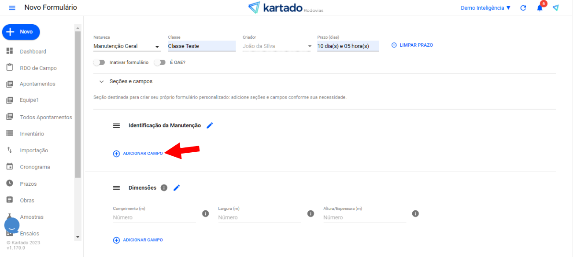
Task: Show info for the Comprimento field
Action: [x=205, y=213]
